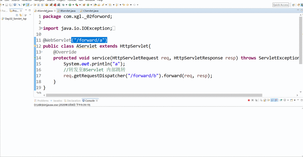This screenshot has width=303, height=157.
Task: Click the Debug (bug) toolbar icon
Action: (x=63, y=5)
